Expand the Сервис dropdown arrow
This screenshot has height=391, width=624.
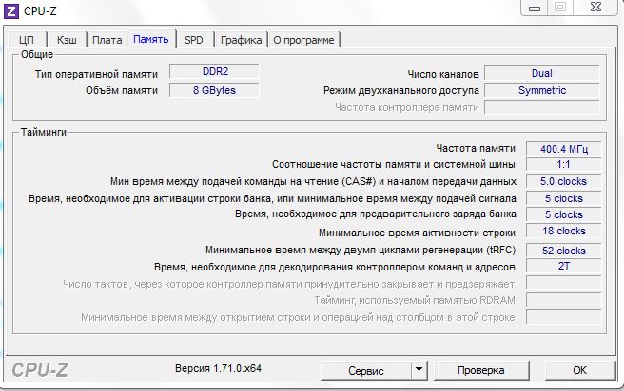tap(419, 370)
